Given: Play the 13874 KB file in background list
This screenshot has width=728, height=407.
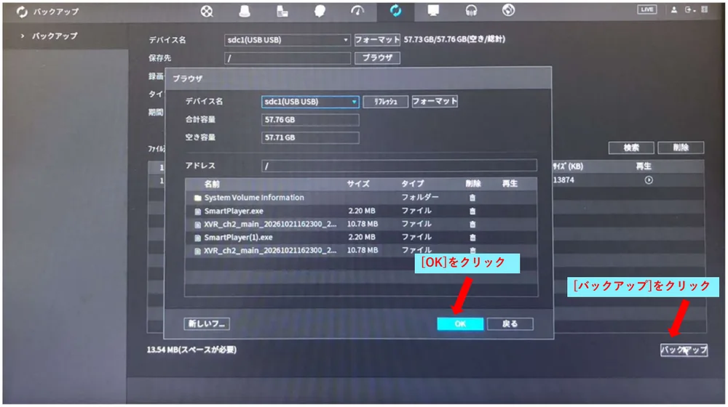Looking at the screenshot, I should pos(649,180).
